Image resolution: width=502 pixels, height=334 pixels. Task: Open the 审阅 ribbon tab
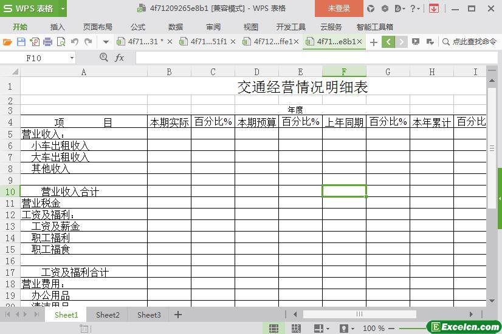click(213, 27)
